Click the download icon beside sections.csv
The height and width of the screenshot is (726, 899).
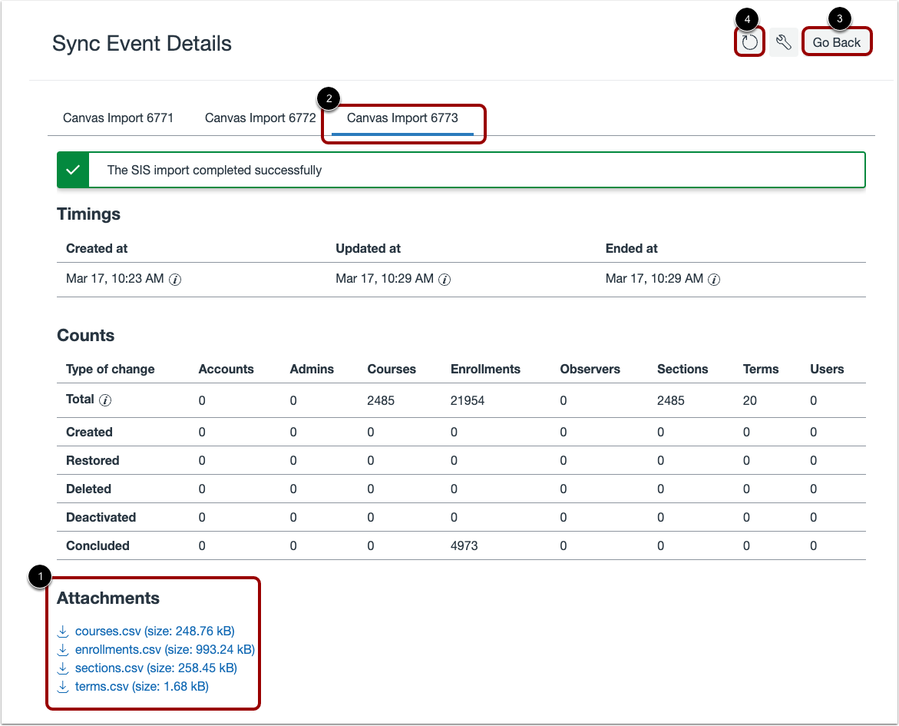point(63,668)
